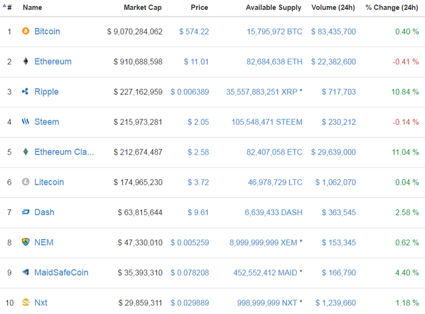Open the Steem link

tap(46, 121)
